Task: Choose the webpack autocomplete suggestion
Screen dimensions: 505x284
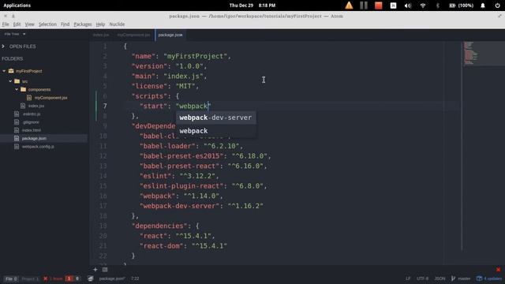Action: pyautogui.click(x=215, y=131)
